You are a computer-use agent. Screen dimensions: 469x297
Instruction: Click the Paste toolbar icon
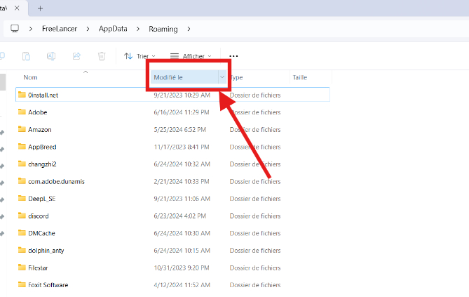pyautogui.click(x=26, y=56)
